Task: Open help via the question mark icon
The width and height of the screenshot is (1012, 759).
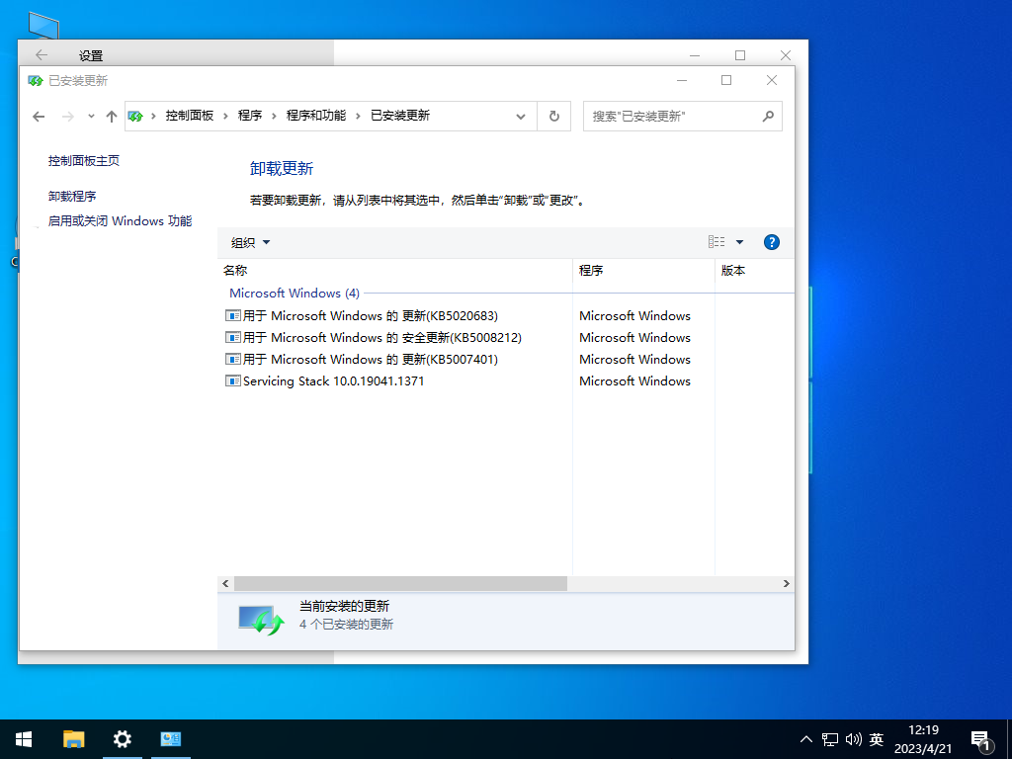Action: tap(771, 241)
